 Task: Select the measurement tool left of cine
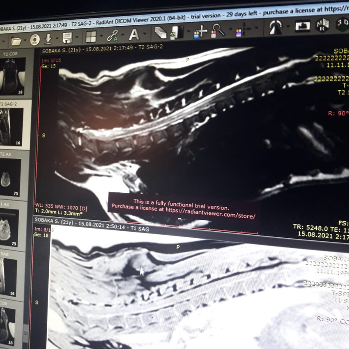tap(275, 27)
